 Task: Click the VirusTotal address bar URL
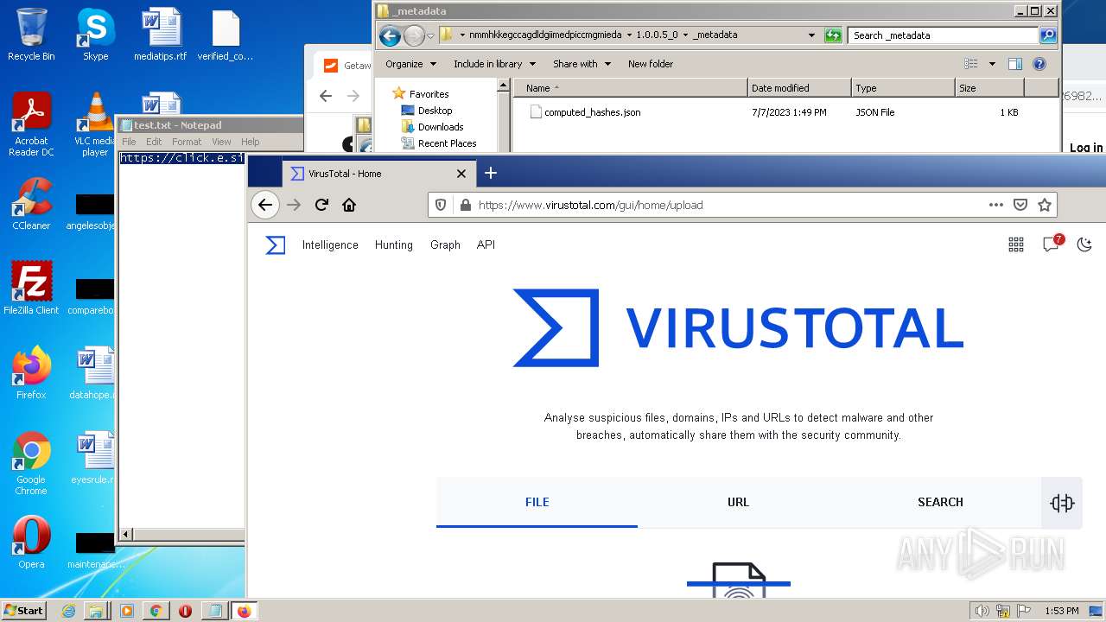(590, 205)
